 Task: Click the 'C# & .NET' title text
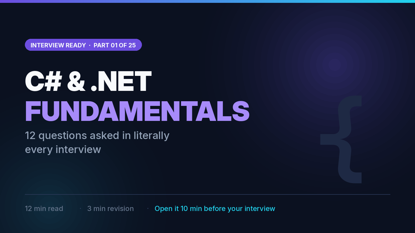88,81
